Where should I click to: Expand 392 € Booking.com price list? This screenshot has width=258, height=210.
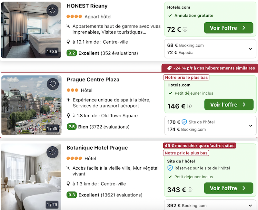250,205
